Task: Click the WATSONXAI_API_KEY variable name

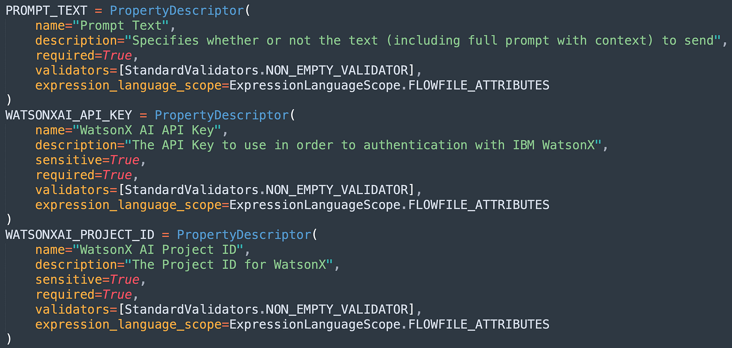Action: click(x=69, y=115)
